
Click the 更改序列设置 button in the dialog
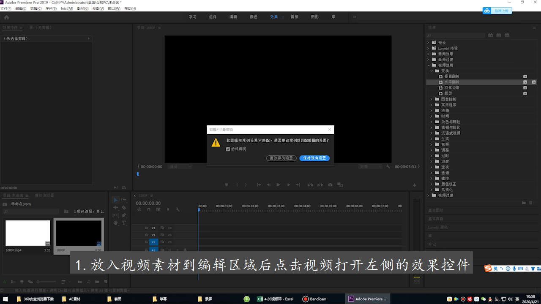[281, 158]
